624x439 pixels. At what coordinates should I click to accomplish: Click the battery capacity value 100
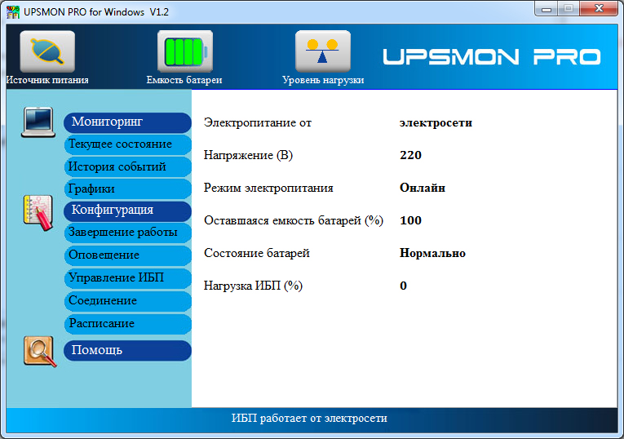410,220
